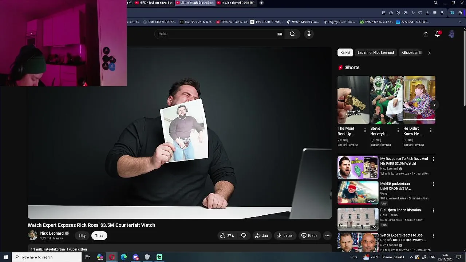The width and height of the screenshot is (466, 262).
Task: Open Meidät pudotetaan LENTOKONEESTA video title
Action: pyautogui.click(x=396, y=186)
